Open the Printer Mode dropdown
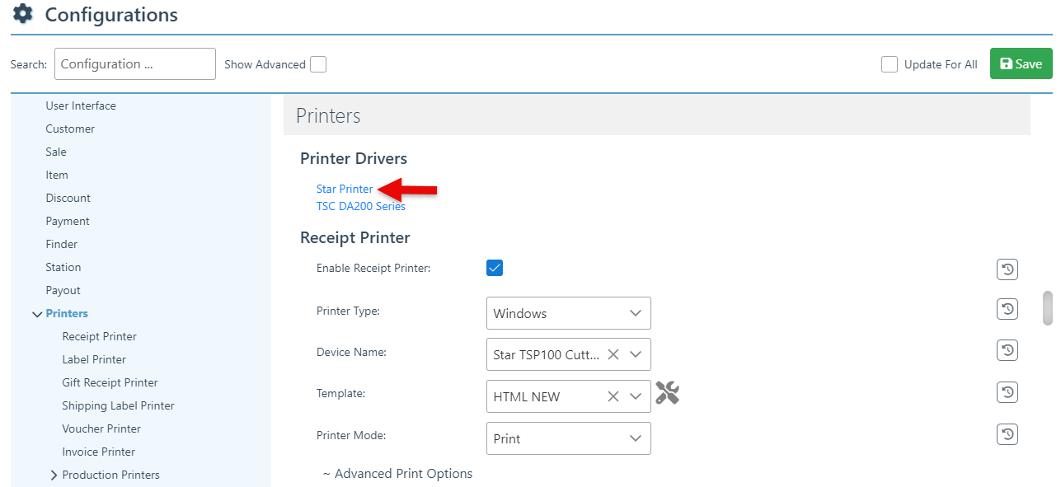This screenshot has height=487, width=1061. [x=568, y=438]
